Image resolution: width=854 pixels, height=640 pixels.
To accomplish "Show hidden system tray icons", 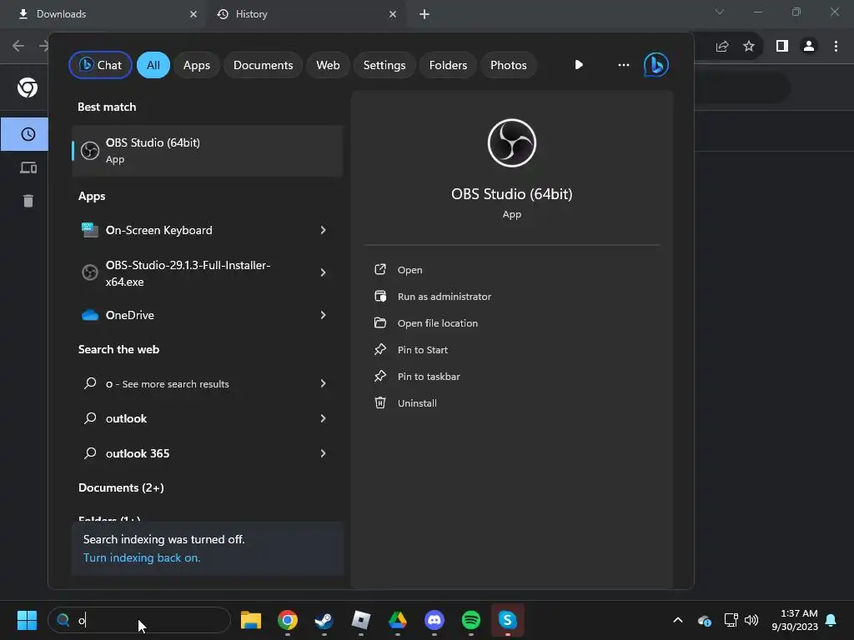I will pos(678,620).
